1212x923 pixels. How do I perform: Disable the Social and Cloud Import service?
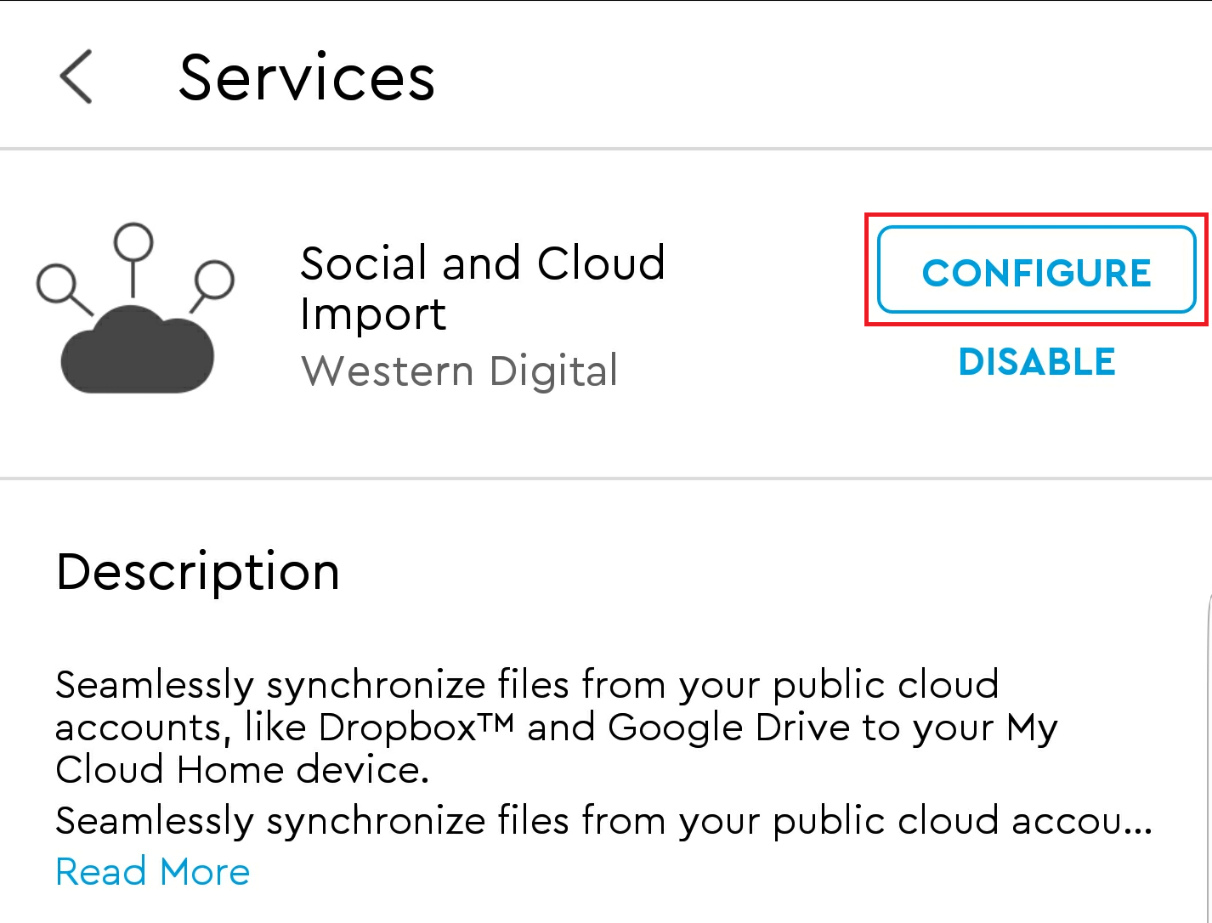click(x=1037, y=362)
